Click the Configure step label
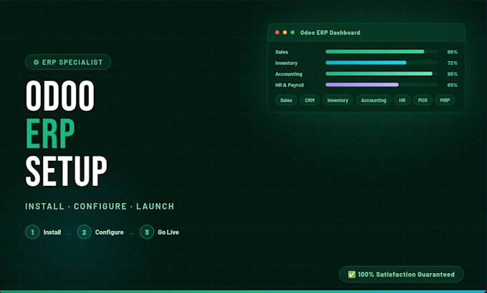487x293 pixels. (x=109, y=232)
